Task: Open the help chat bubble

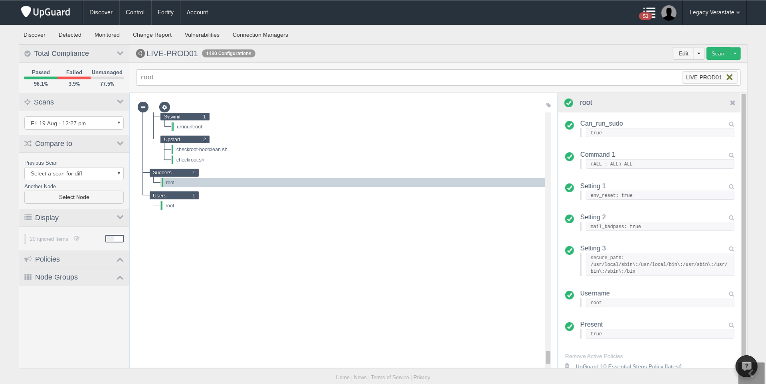Action: (746, 366)
